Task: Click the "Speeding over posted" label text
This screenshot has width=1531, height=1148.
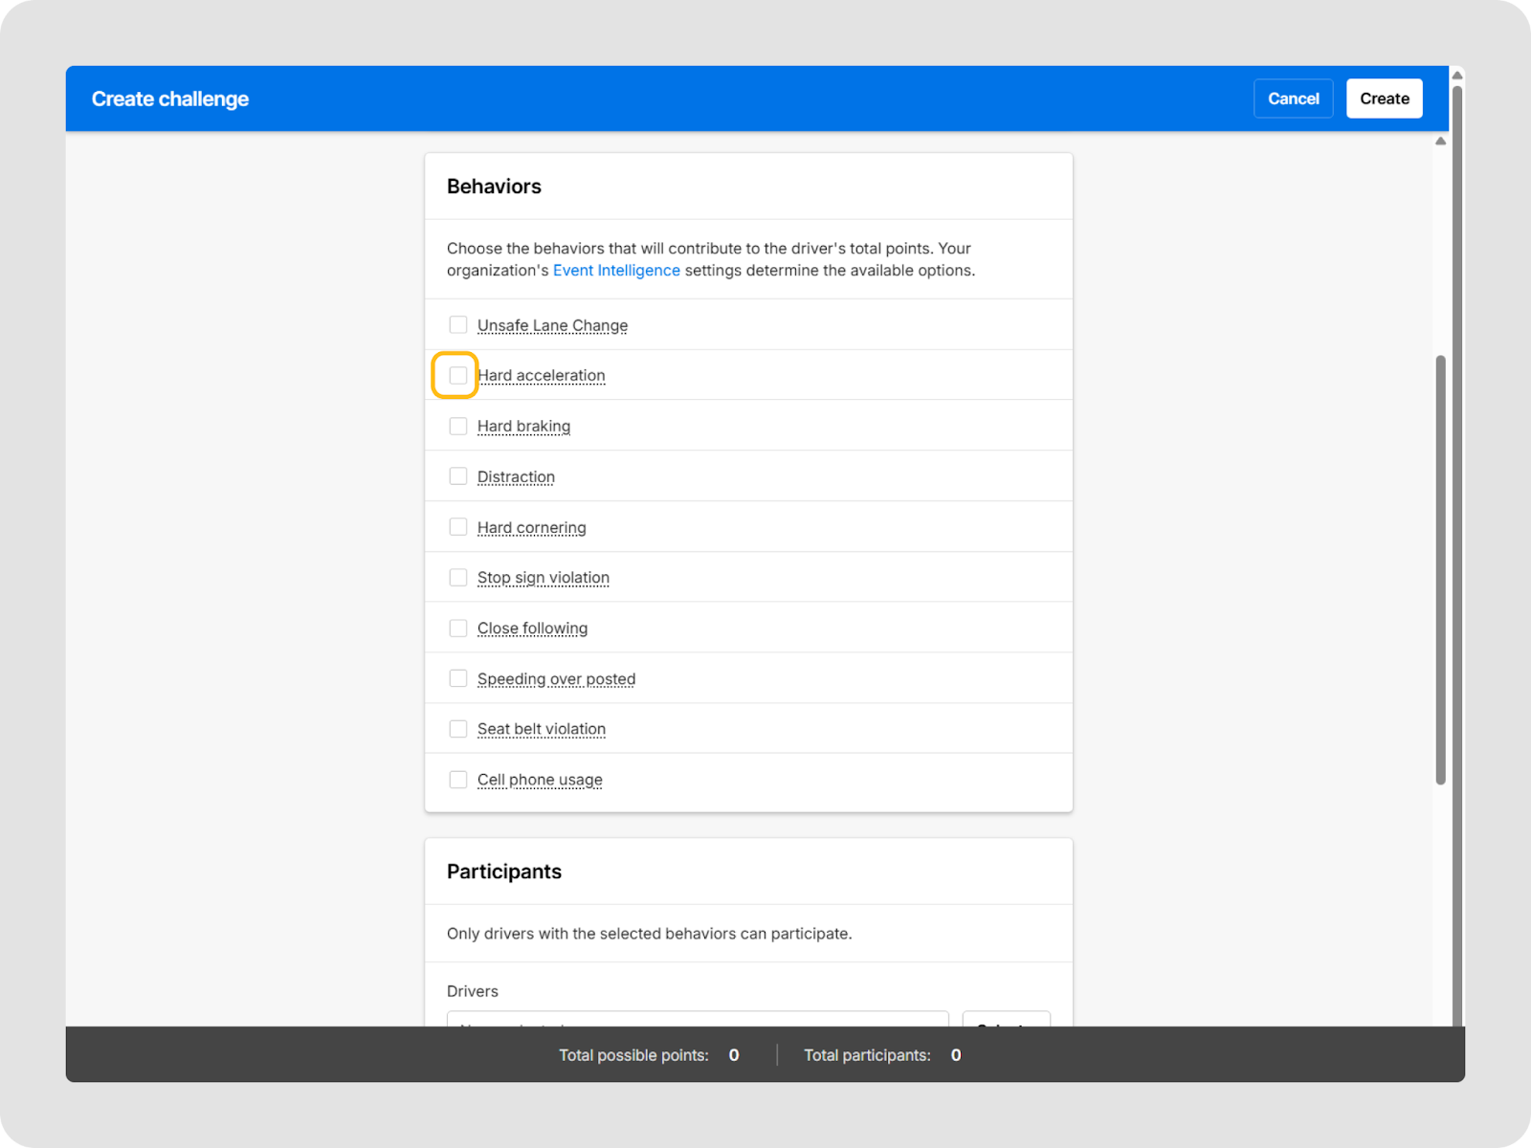Action: [x=556, y=679]
